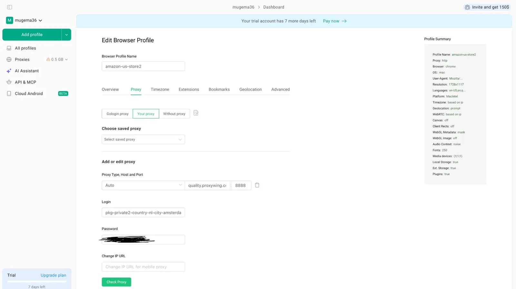The width and height of the screenshot is (516, 289).
Task: Open the Extensions tab
Action: click(x=189, y=90)
